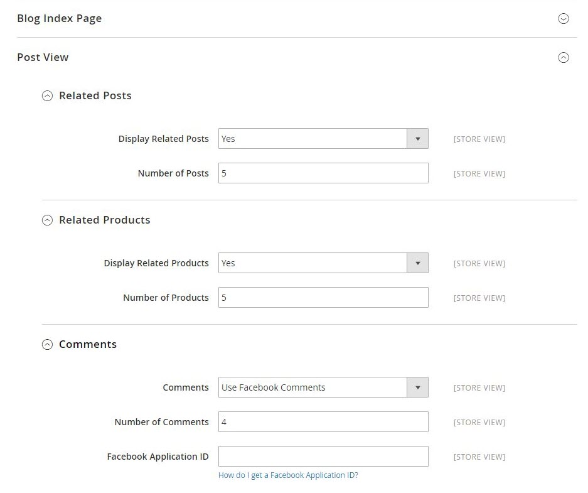
Task: Open the Facebook Application ID help link
Action: 288,475
